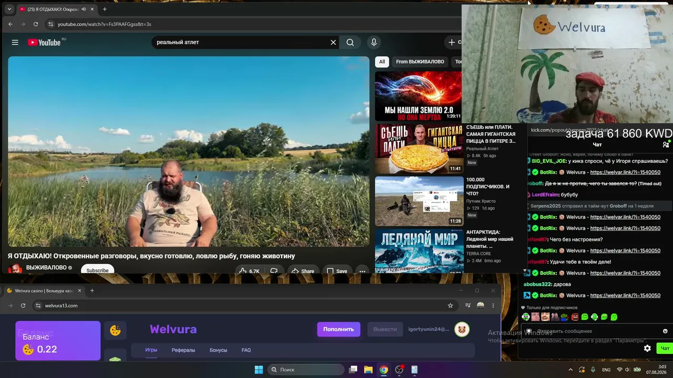Open the ЛЕДЯНОЙ МИР Antarctica thumbnail
The height and width of the screenshot is (378, 673).
point(419,251)
